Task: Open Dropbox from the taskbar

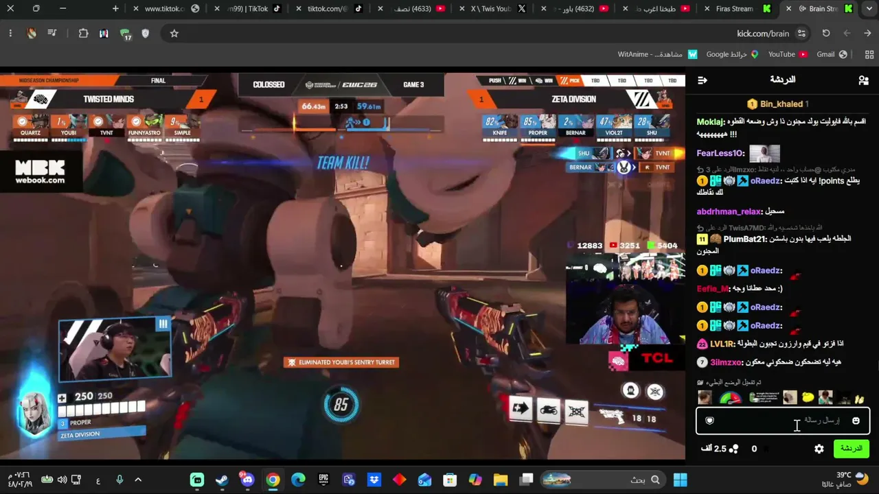Action: (374, 480)
